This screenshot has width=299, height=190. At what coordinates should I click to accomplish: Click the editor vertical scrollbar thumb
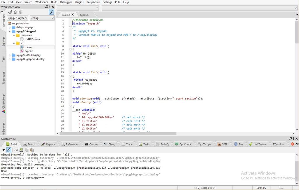coord(297,32)
